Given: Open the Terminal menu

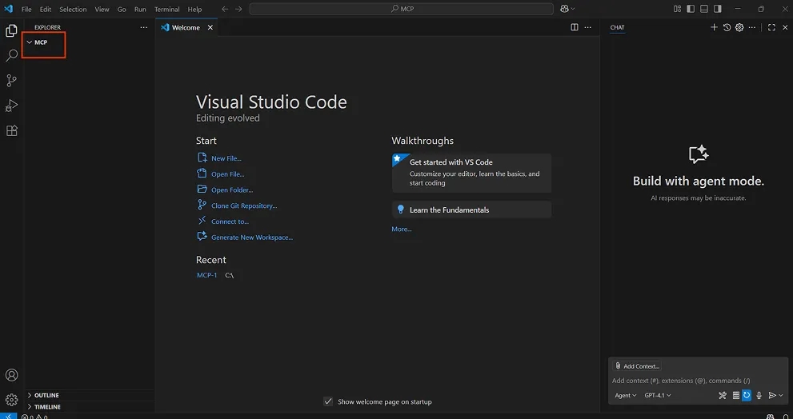Looking at the screenshot, I should [167, 9].
